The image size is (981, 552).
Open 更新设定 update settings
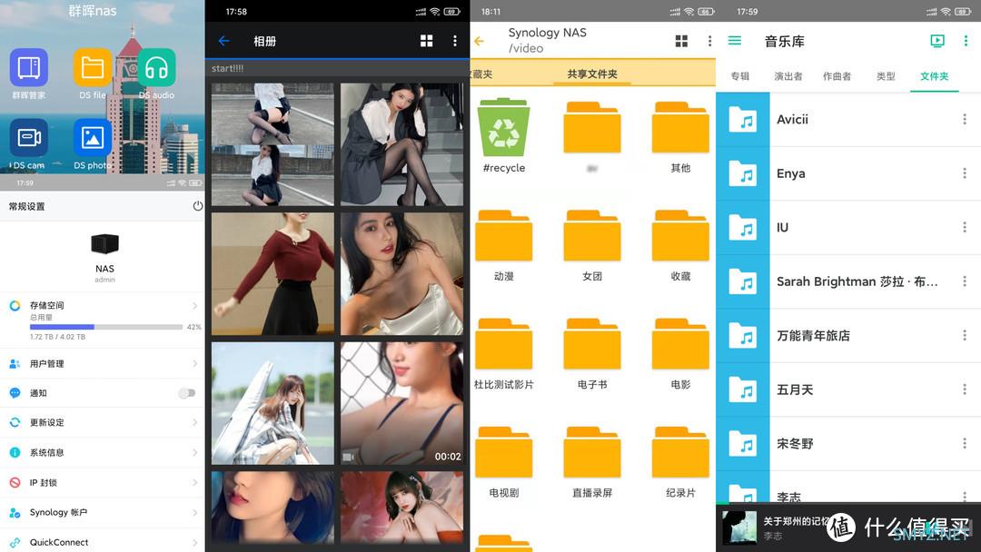click(x=103, y=422)
